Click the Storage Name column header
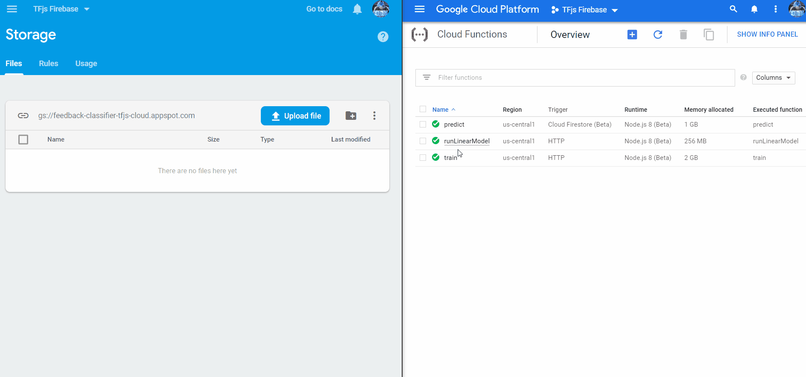This screenshot has width=806, height=377. (x=56, y=139)
